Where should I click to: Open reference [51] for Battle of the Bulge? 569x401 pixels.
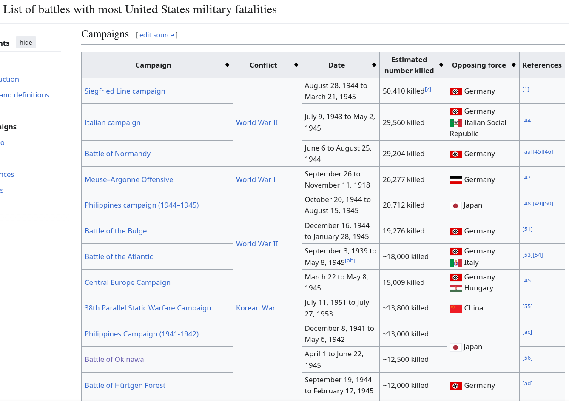(527, 229)
